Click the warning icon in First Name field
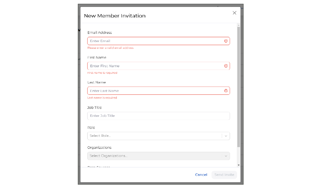The height and width of the screenshot is (186, 320). click(x=226, y=66)
